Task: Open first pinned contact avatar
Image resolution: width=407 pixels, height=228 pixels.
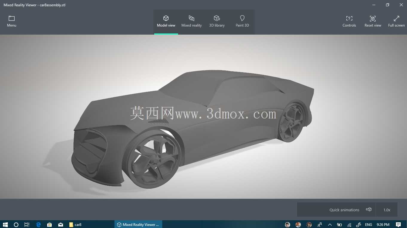Action: [x=287, y=224]
